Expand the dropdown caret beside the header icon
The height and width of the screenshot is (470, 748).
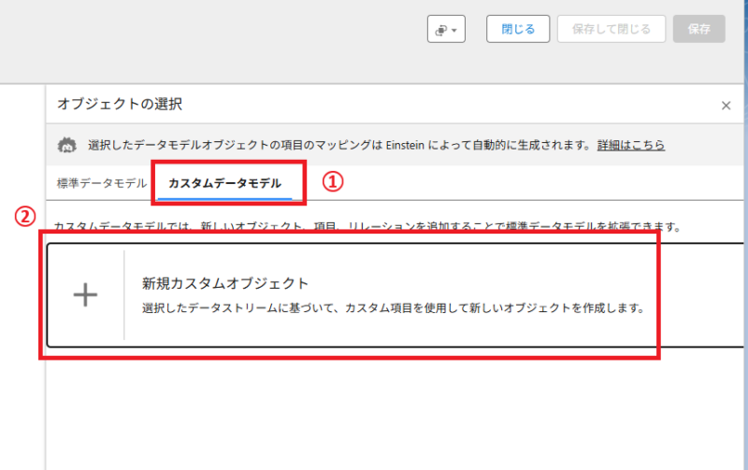tap(454, 30)
